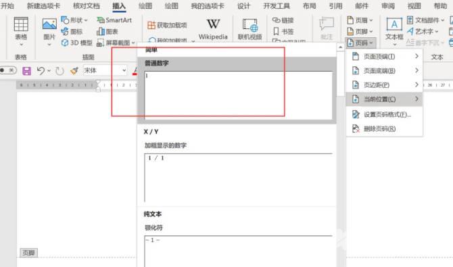453x267 pixels.
Task: Insert 艺术字 WordArt
Action: [423, 31]
